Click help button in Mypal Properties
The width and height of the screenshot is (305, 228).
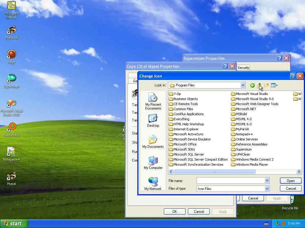pyautogui.click(x=225, y=66)
